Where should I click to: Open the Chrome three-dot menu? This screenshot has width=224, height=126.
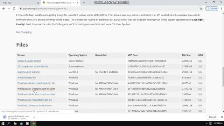(222, 8)
